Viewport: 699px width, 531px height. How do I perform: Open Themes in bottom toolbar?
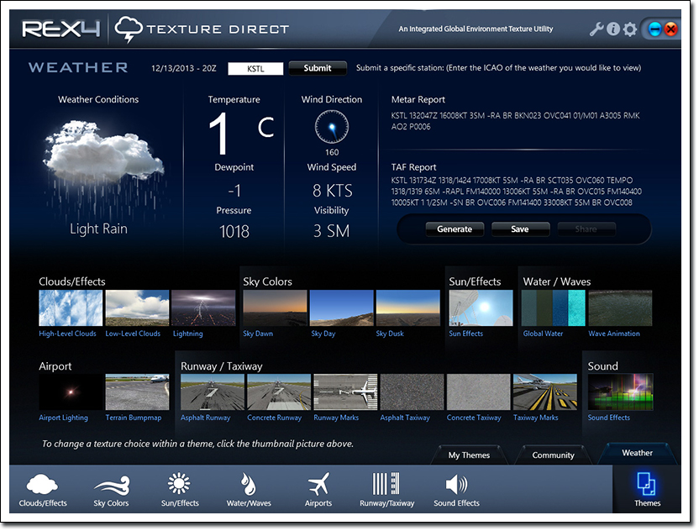tap(647, 490)
